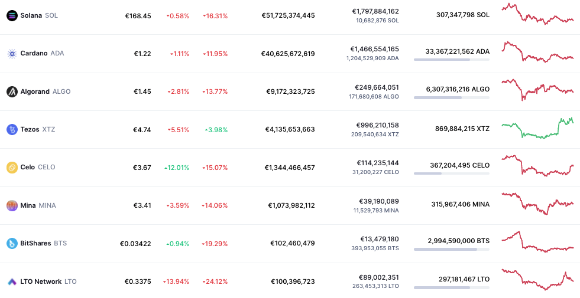
Task: Click Mina market cap €1,073,982,112
Action: 291,205
